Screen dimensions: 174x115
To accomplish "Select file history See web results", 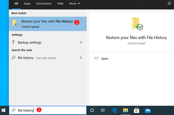I will [48, 58].
